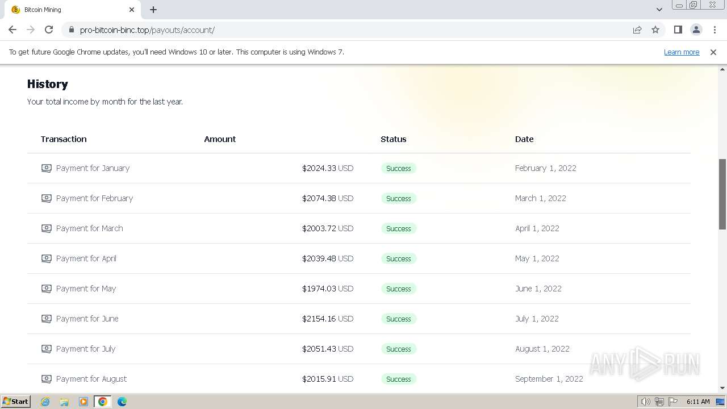Click the Amount column header

[220, 139]
